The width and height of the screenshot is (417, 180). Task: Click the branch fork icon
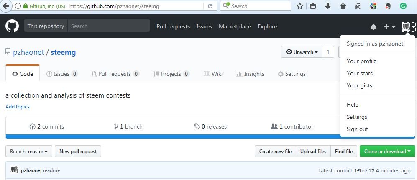point(116,127)
